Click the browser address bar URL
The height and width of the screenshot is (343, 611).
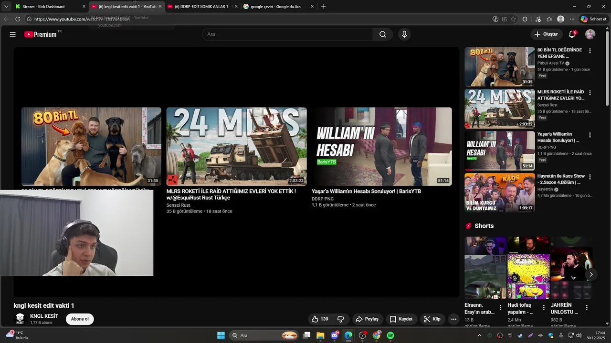tap(82, 19)
